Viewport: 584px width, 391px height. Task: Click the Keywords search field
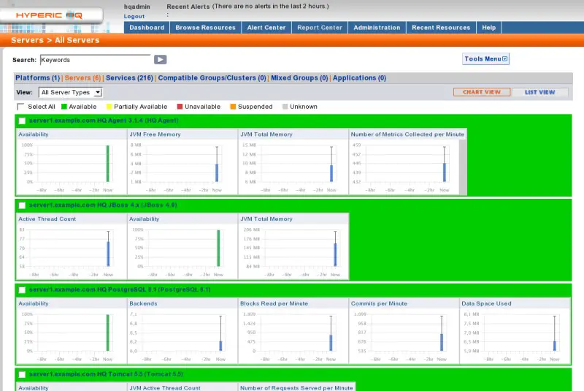click(96, 60)
